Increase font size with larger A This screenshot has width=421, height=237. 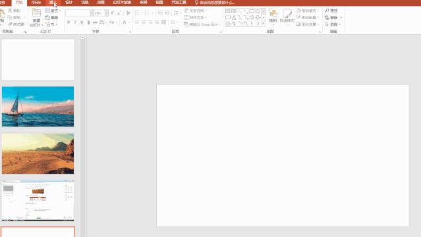pos(112,13)
